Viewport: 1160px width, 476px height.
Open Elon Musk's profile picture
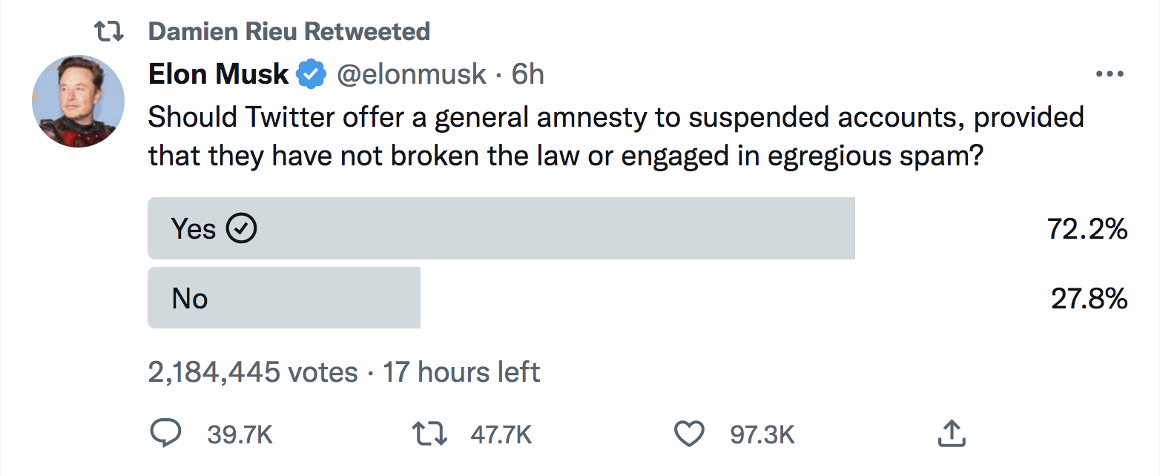tap(78, 101)
